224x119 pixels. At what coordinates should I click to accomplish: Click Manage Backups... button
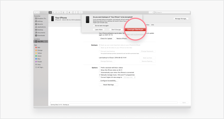coord(107,61)
